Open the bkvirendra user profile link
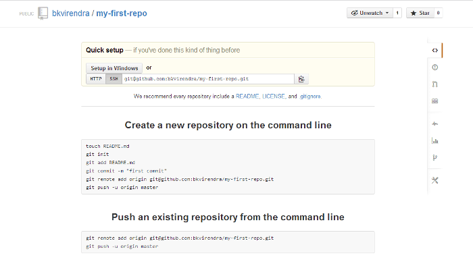This screenshot has height=262, width=473. click(70, 14)
